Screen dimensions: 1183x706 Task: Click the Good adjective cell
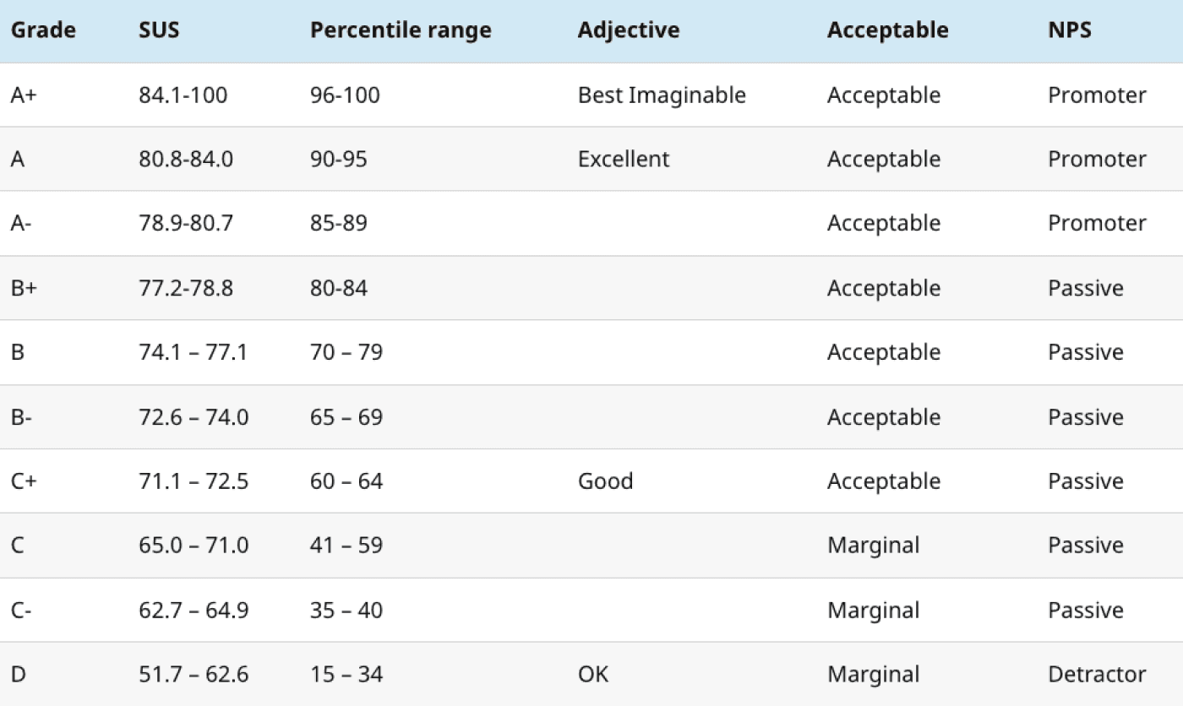(x=605, y=481)
